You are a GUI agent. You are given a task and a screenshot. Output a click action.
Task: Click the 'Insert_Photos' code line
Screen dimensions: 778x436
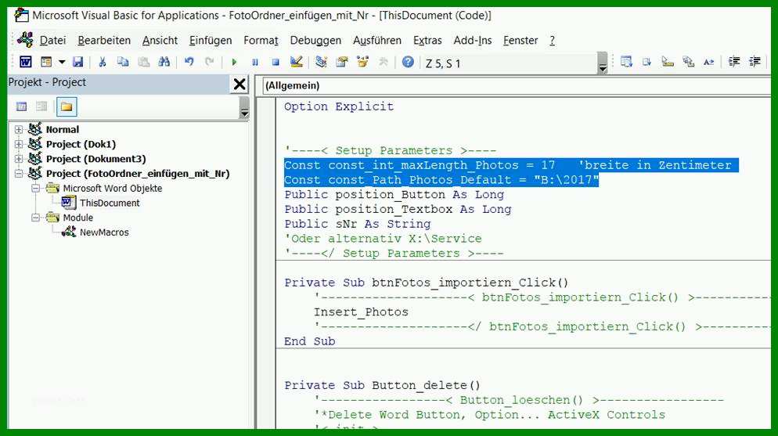[361, 312]
